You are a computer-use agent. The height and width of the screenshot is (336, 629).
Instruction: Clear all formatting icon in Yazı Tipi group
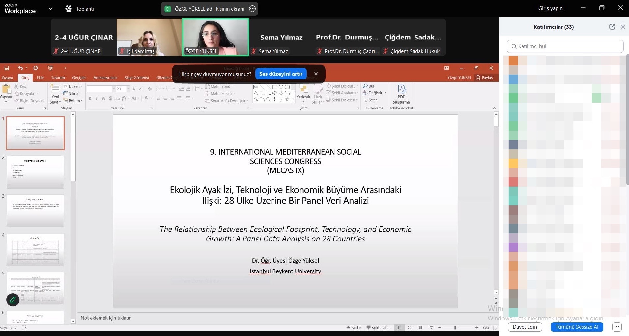tap(150, 89)
